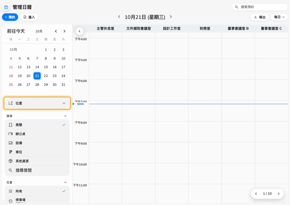Viewport: 290px width, 205px height.
Task: Select 所有 locations option
Action: (37, 191)
